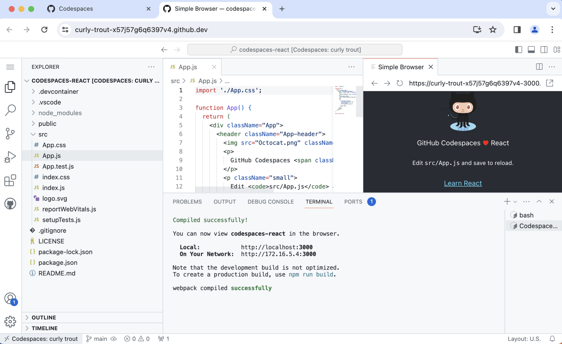
Task: Open the Search view magnifier icon
Action: (10, 110)
